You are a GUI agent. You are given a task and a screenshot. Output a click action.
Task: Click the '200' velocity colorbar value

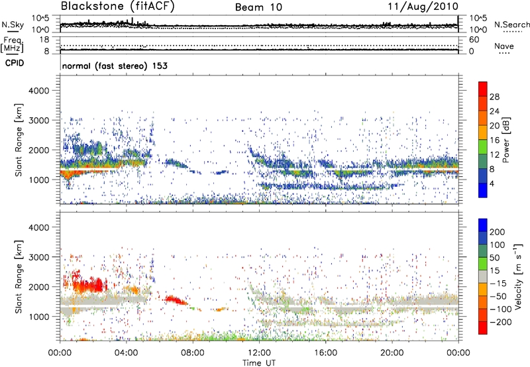coord(498,232)
